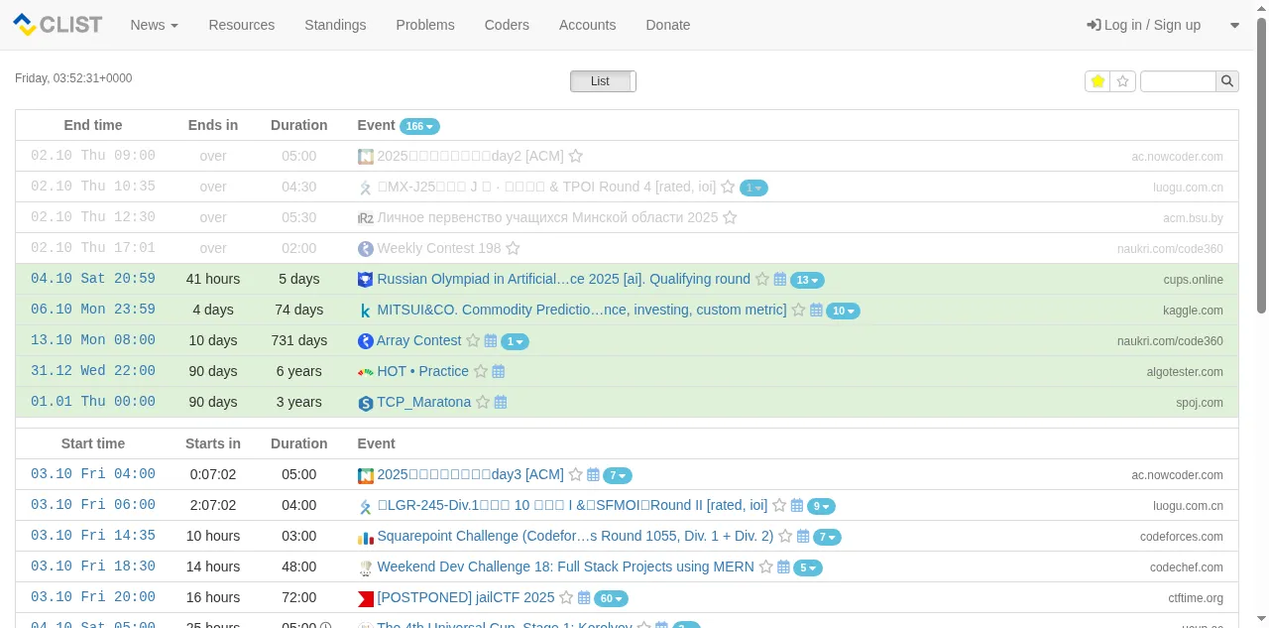Star the Russian Olympiad Qualifying round
1269x628 pixels.
[762, 280]
